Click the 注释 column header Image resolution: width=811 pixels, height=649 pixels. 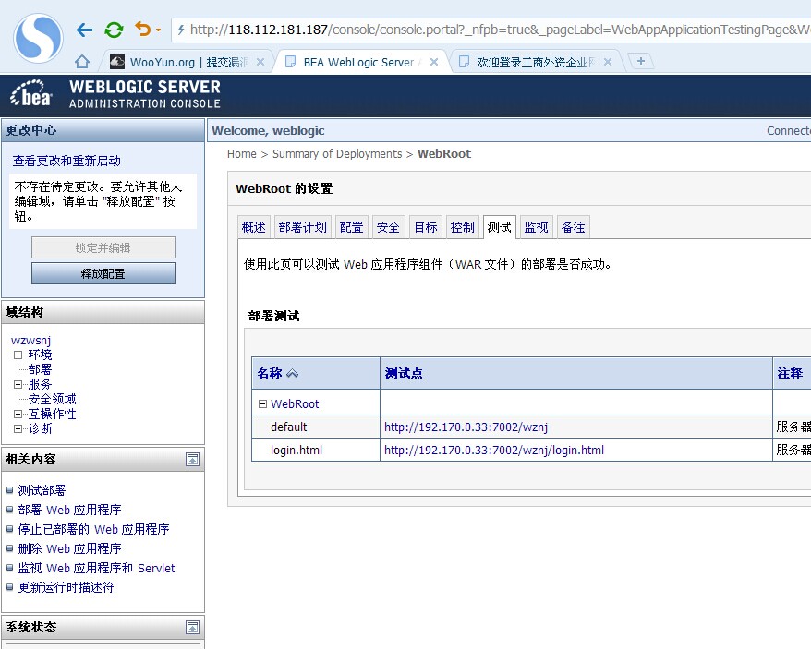pyautogui.click(x=790, y=373)
